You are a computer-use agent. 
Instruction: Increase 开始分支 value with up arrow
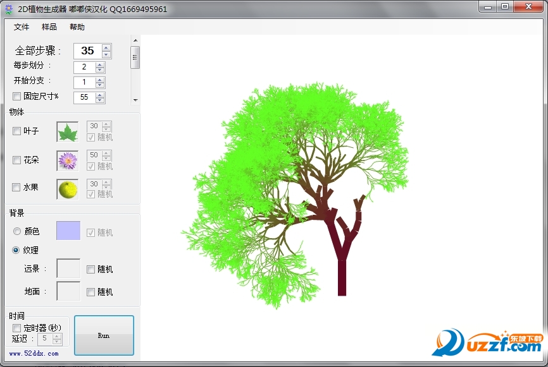pyautogui.click(x=101, y=80)
